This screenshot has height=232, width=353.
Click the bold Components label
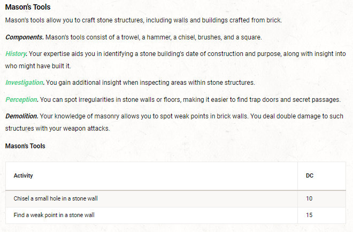click(24, 37)
